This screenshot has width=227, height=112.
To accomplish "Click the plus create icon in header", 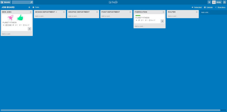I will coord(209,2).
